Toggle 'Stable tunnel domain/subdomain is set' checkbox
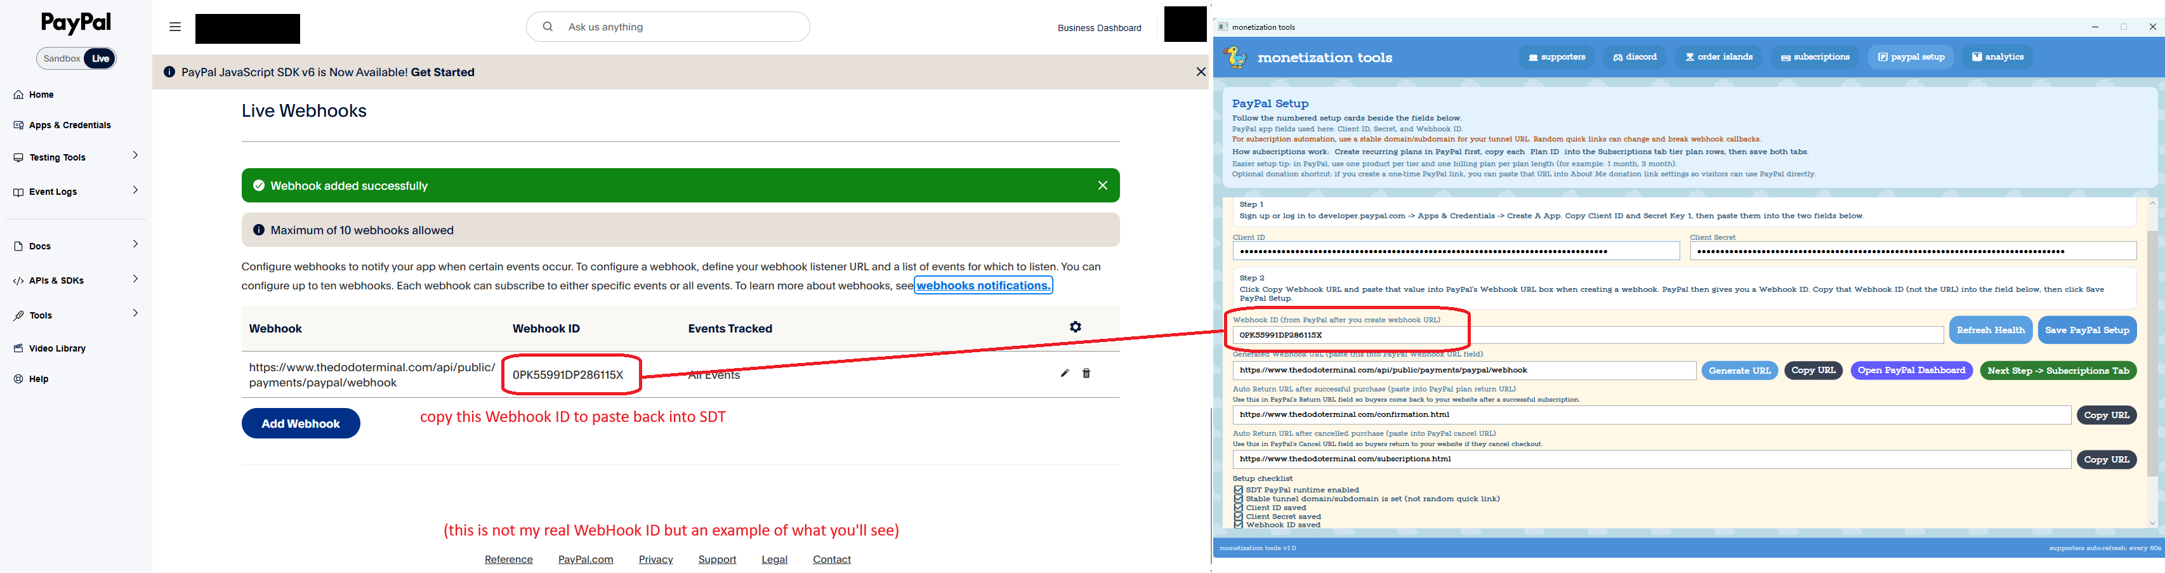The image size is (2165, 573). click(x=1238, y=499)
